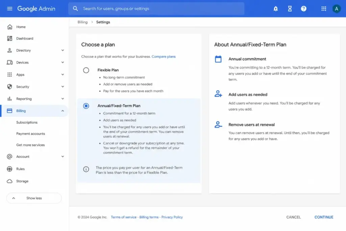Open the help question mark icon
Screen dimensions: 346x231
point(304,8)
